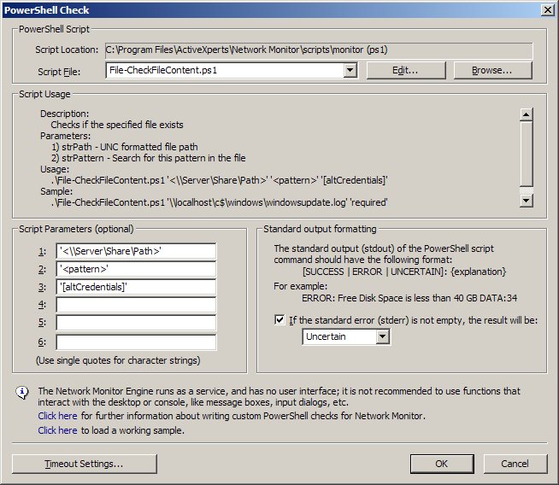This screenshot has width=559, height=485.
Task: Click the 'Script File:' label
Action: tap(59, 72)
